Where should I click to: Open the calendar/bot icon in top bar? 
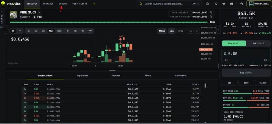pyautogui.click(x=207, y=4)
